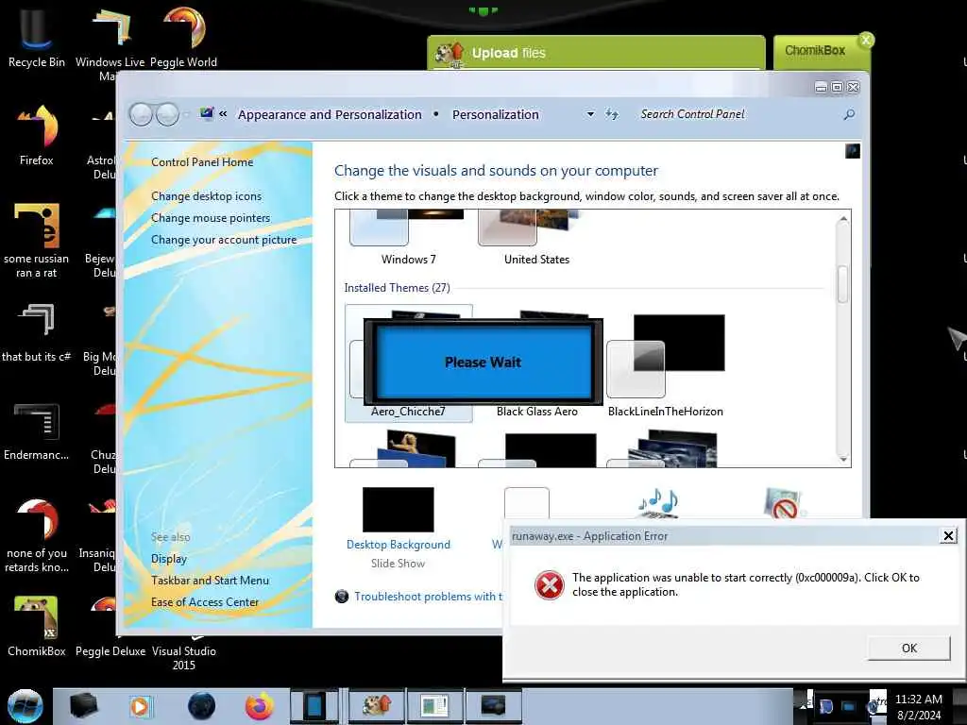Open the Screen Saver icon
967x725 pixels.
click(783, 502)
